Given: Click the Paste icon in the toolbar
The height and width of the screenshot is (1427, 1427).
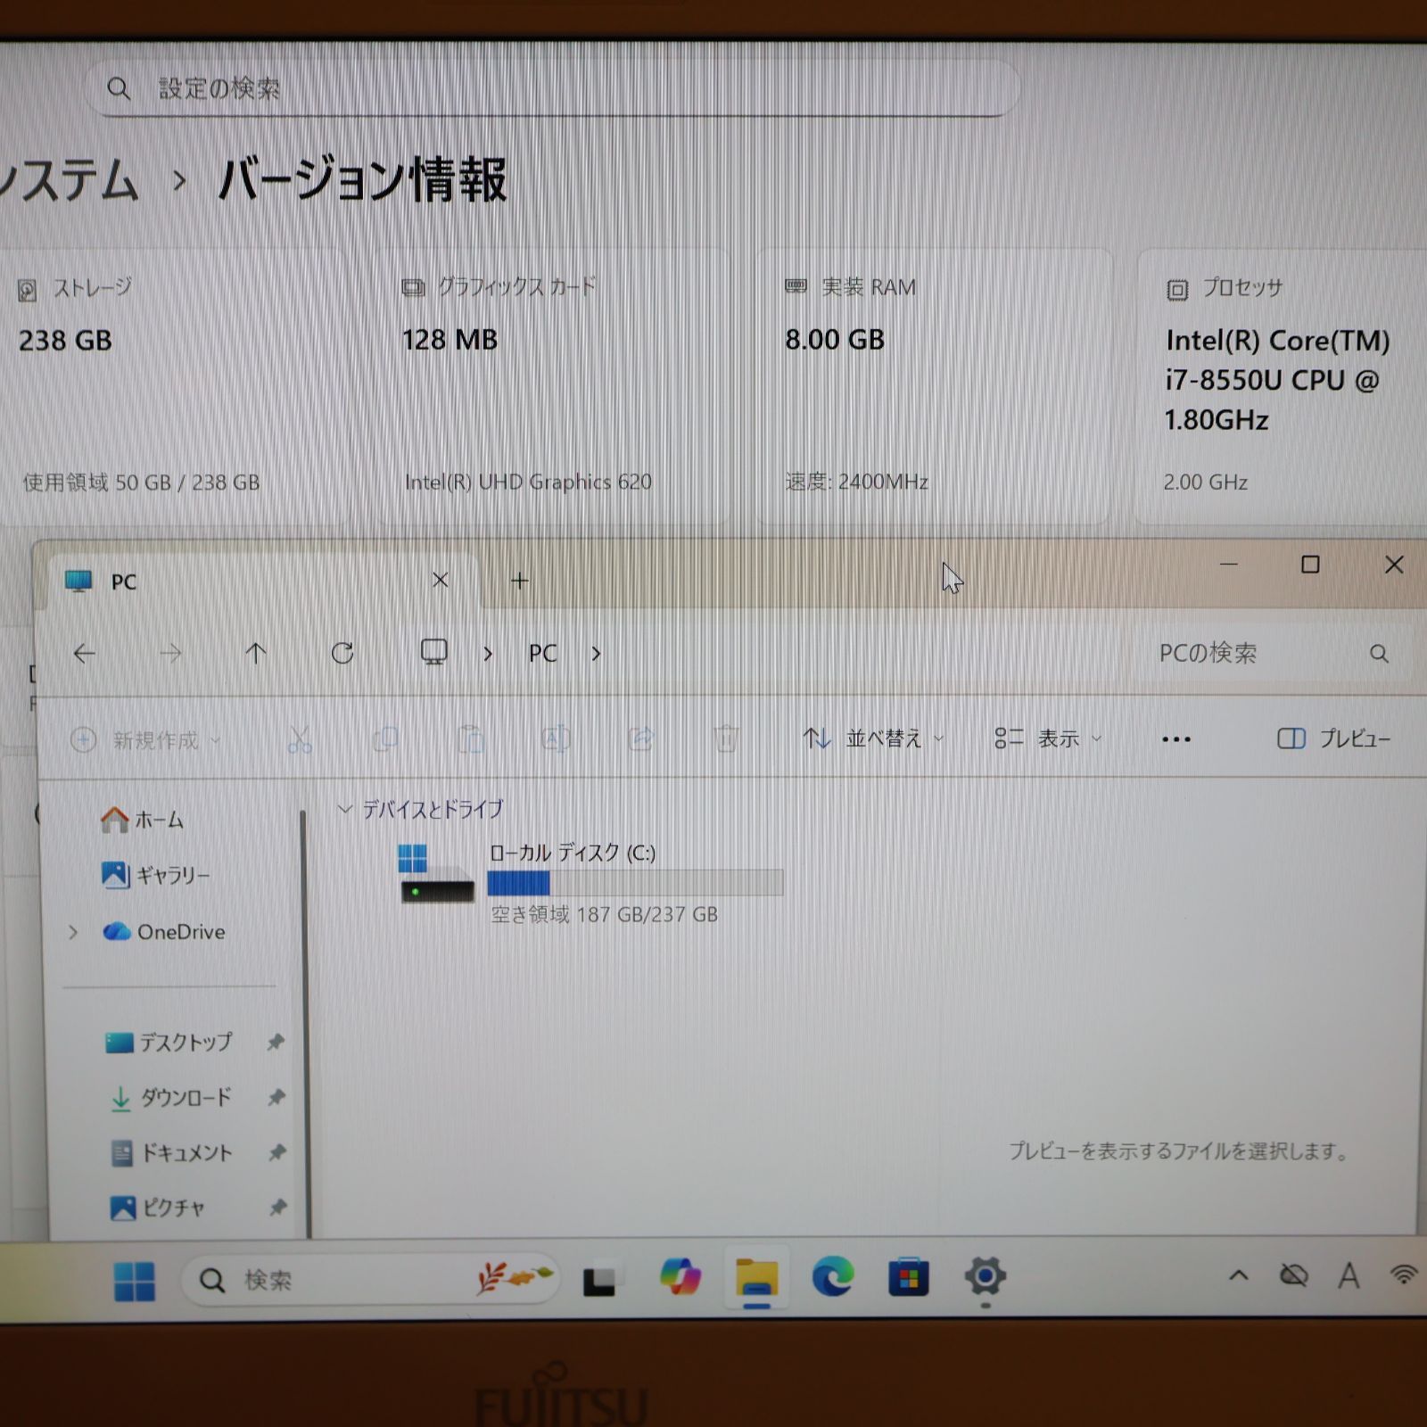Looking at the screenshot, I should pos(471,739).
